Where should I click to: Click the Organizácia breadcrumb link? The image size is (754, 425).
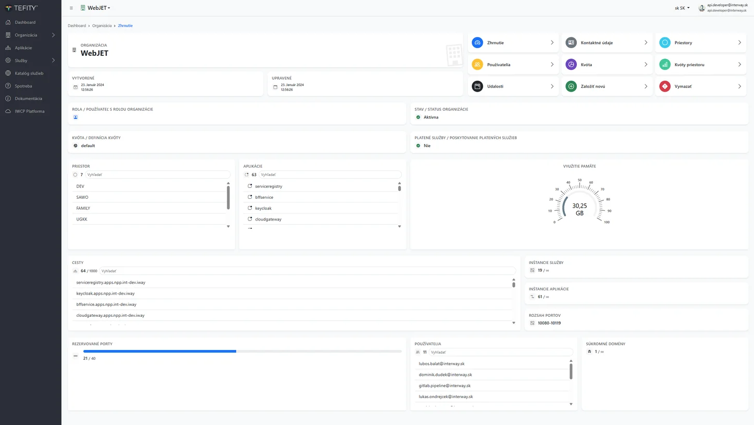pyautogui.click(x=102, y=25)
